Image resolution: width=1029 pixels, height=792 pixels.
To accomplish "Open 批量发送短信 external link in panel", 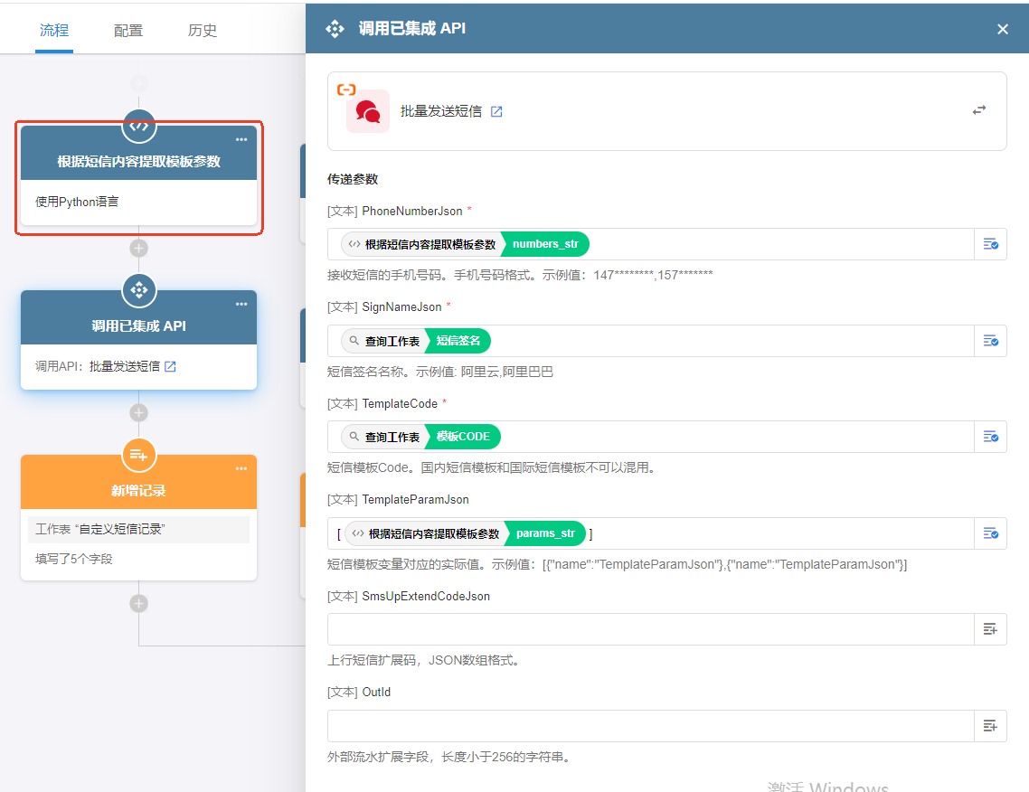I will (x=496, y=111).
